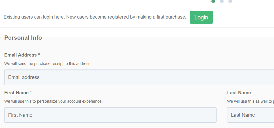Image resolution: width=274 pixels, height=128 pixels.
Task: Click the green Login button
Action: (201, 17)
